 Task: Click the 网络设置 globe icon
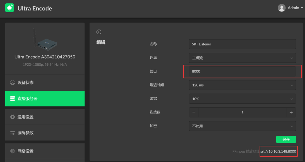coord(13,151)
